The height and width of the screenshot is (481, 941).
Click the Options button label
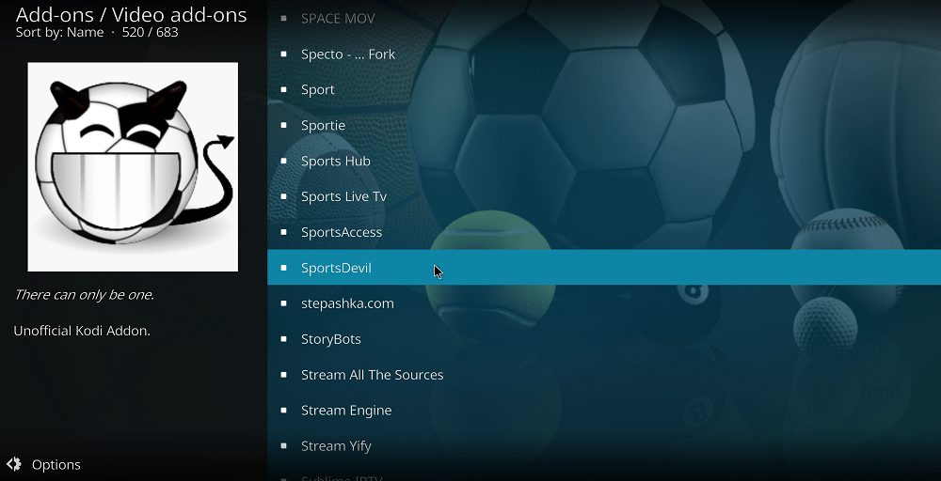point(56,465)
